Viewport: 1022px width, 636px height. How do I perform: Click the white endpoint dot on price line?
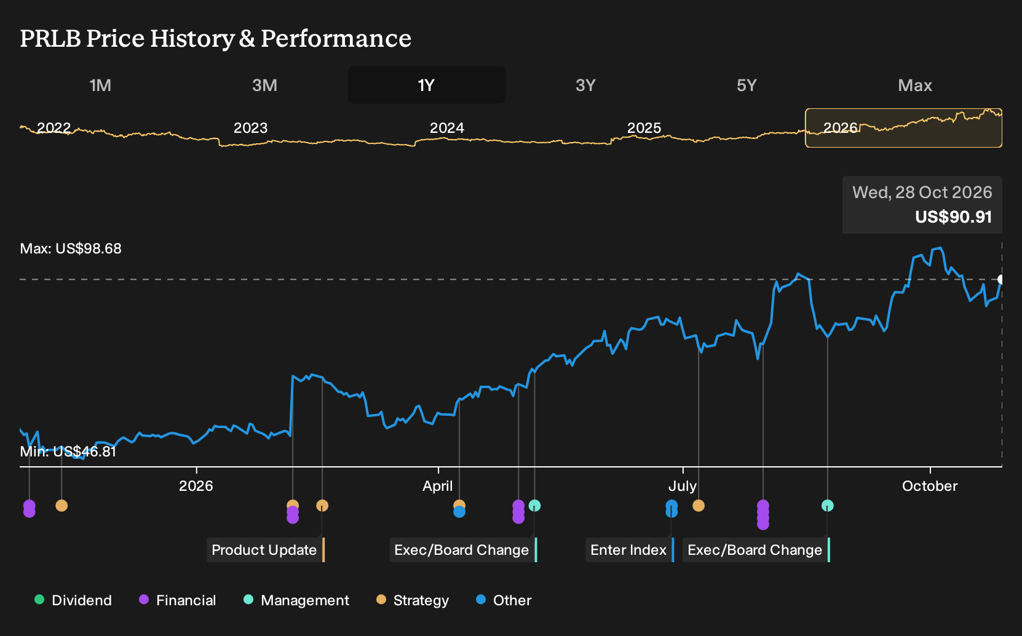[1001, 279]
